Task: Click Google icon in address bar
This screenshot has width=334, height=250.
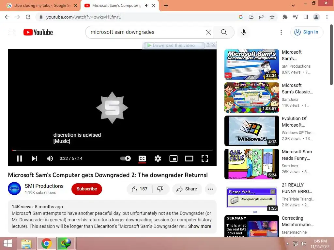Action: [x=241, y=17]
